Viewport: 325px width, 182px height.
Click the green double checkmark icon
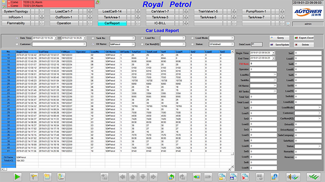tap(313, 177)
